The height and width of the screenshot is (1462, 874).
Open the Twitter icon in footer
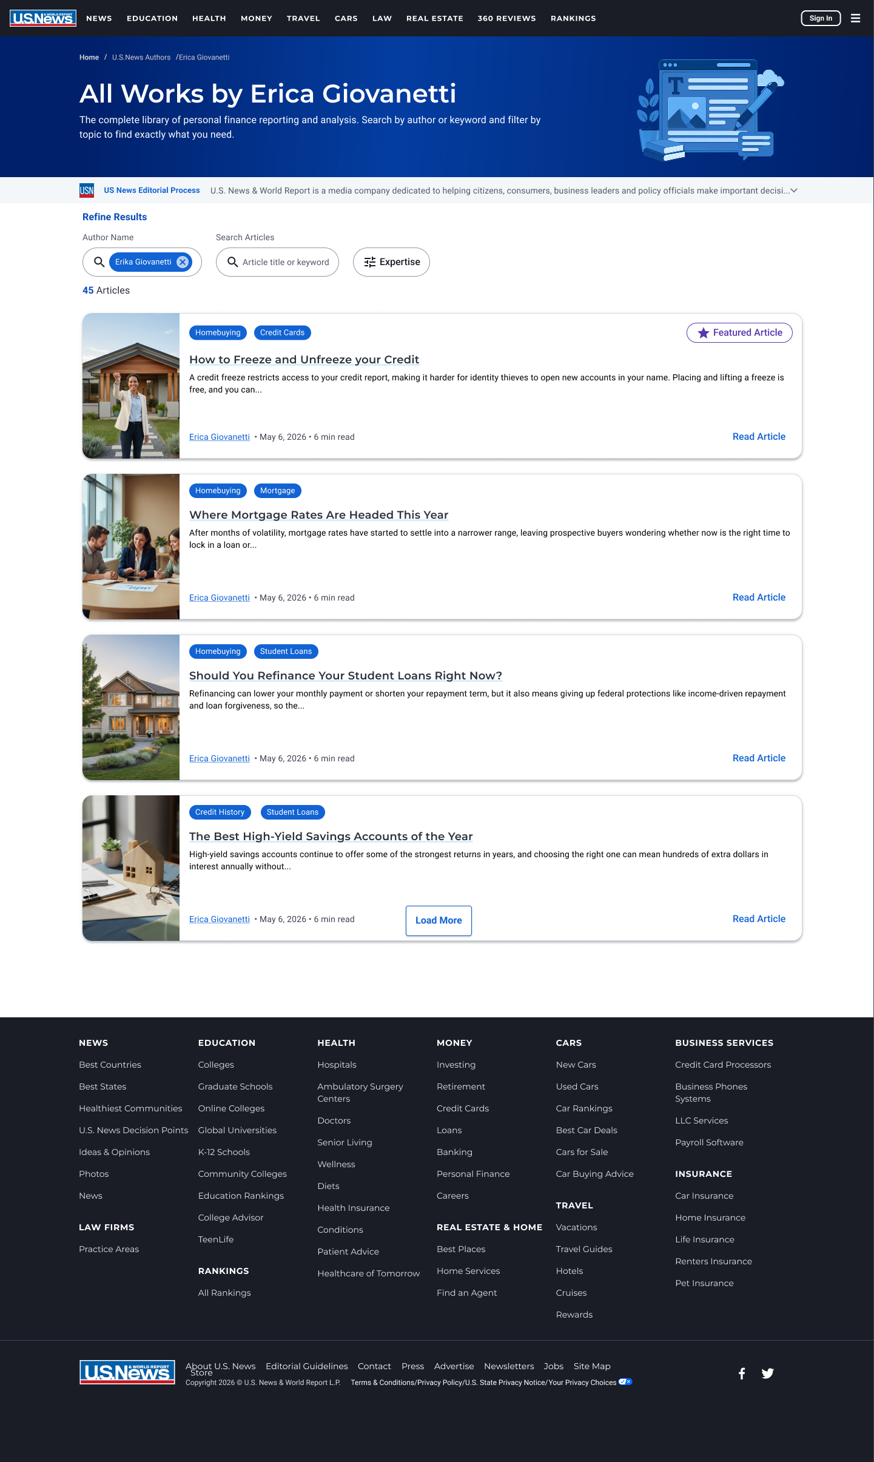pyautogui.click(x=767, y=1373)
